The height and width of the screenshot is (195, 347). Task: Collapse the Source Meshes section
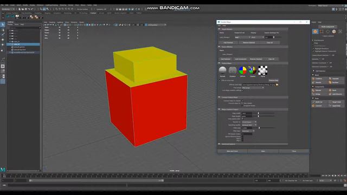tap(219, 47)
